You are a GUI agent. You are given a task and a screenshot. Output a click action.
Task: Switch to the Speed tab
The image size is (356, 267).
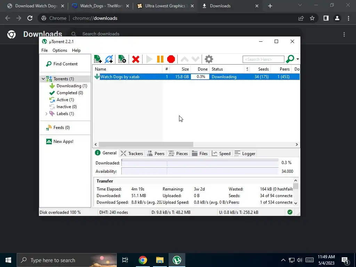[x=221, y=154]
